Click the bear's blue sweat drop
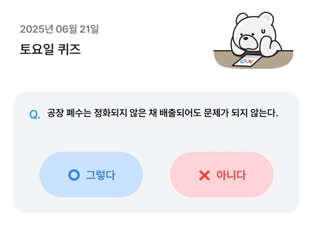This screenshot has width=313, height=227. pyautogui.click(x=263, y=31)
